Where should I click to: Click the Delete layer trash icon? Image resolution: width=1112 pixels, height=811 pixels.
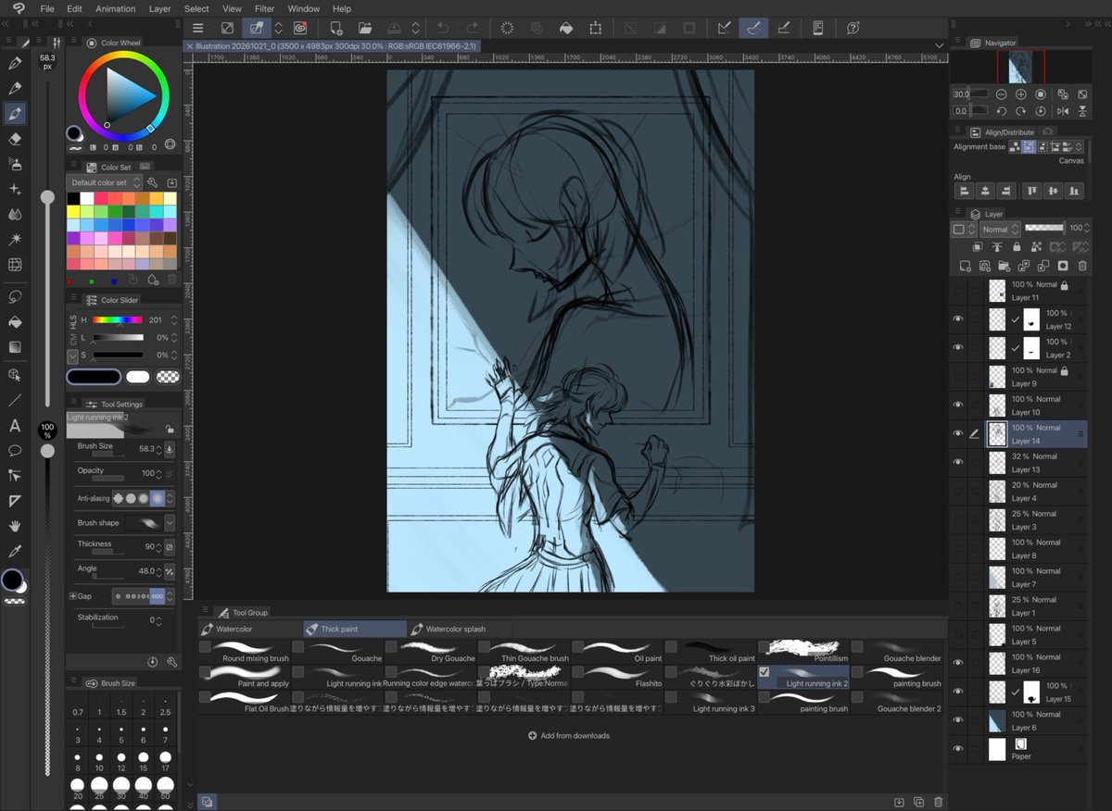[x=1082, y=267]
